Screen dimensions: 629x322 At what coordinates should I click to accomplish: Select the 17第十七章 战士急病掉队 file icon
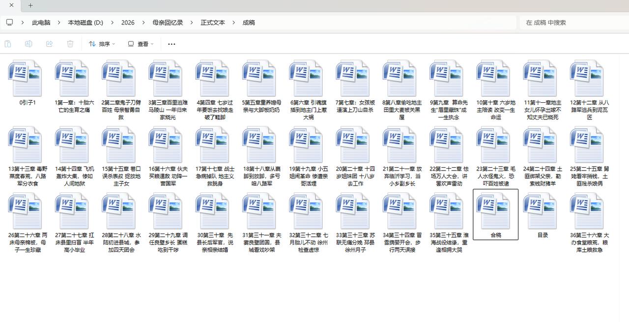[213, 145]
